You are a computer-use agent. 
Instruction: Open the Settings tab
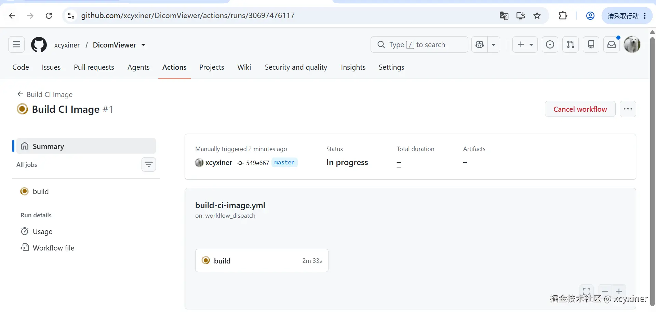pyautogui.click(x=391, y=67)
